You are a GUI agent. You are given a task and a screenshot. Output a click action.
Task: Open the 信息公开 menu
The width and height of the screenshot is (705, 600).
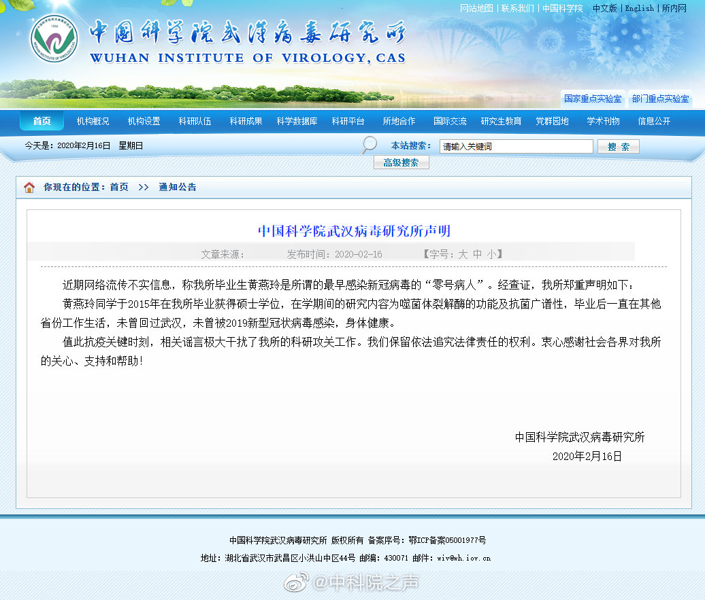pos(655,120)
